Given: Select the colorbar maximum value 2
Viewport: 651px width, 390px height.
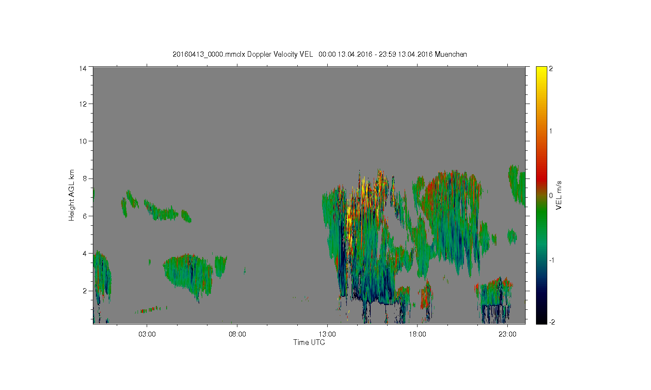Looking at the screenshot, I should pos(551,69).
